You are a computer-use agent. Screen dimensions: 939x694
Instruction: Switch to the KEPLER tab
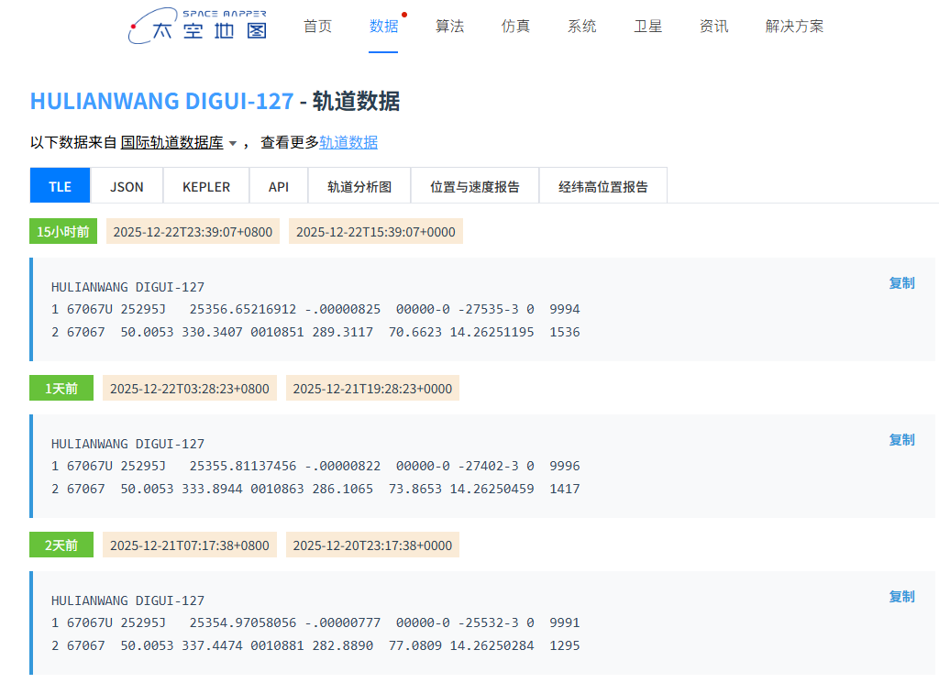[206, 186]
